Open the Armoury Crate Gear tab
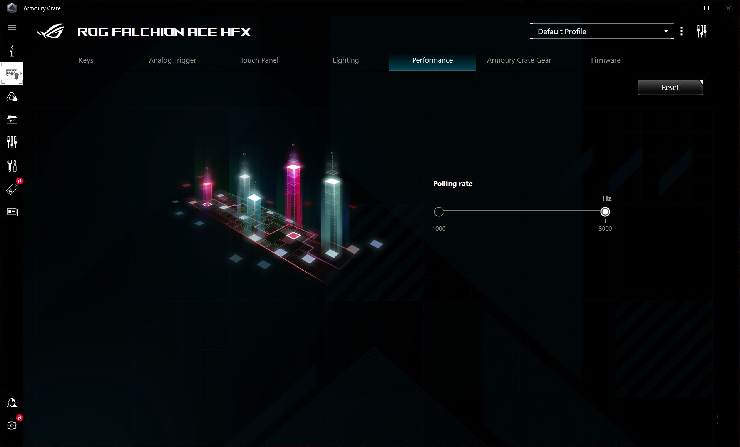This screenshot has height=447, width=740. tap(519, 60)
